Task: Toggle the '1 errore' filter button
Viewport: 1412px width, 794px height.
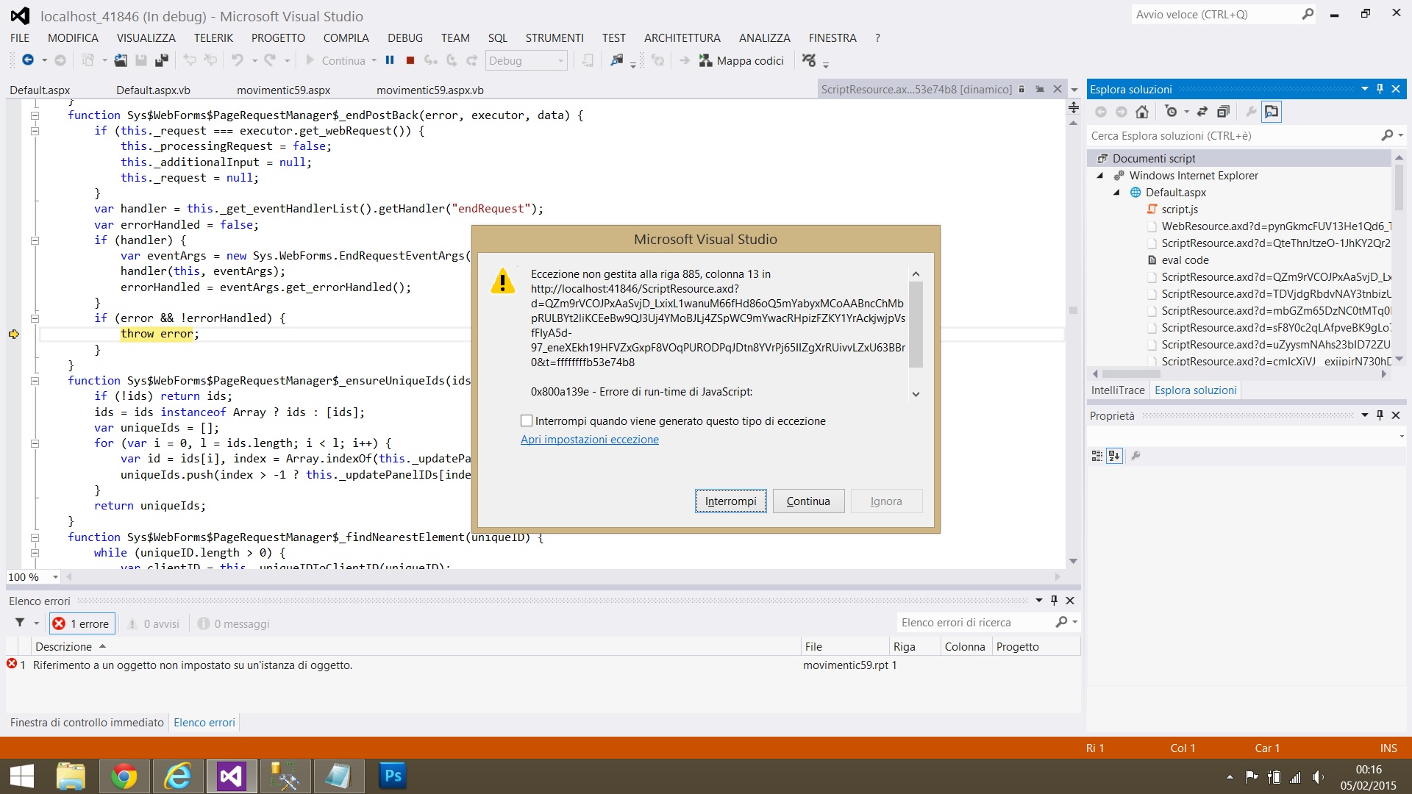Action: (82, 623)
